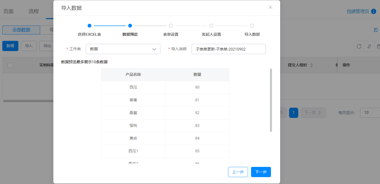Click the 产品名称 column header
The image size is (380, 184).
(133, 75)
